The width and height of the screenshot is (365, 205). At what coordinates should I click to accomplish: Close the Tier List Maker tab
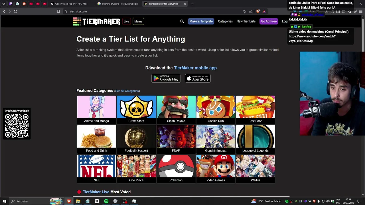pyautogui.click(x=185, y=4)
